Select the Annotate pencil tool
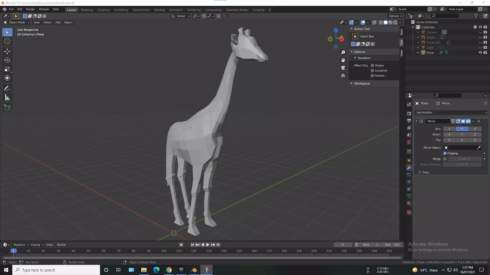The image size is (490, 275). click(x=7, y=88)
